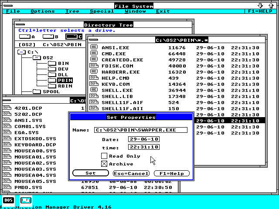279x209 pixels.
Task: Click the Name input field
Action: click(141, 130)
